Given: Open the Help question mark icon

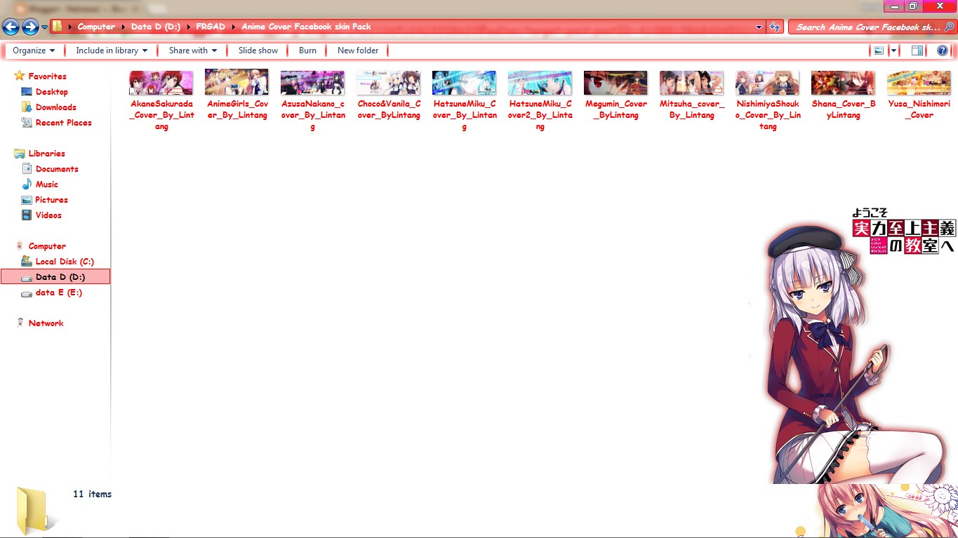Looking at the screenshot, I should pos(942,50).
